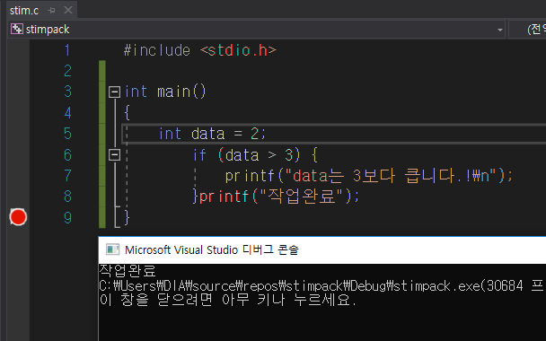Click line number 5 in the gutter
The width and height of the screenshot is (546, 341).
[x=67, y=134]
